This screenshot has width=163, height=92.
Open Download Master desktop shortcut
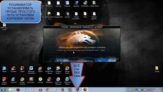point(67,81)
